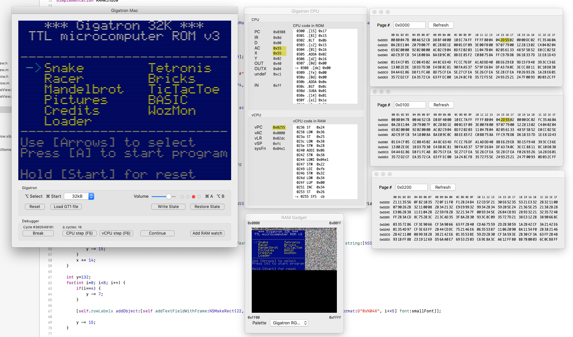Select vCPU code line 0255 SYS cb
Screen dimensions: 573x337
310,197
